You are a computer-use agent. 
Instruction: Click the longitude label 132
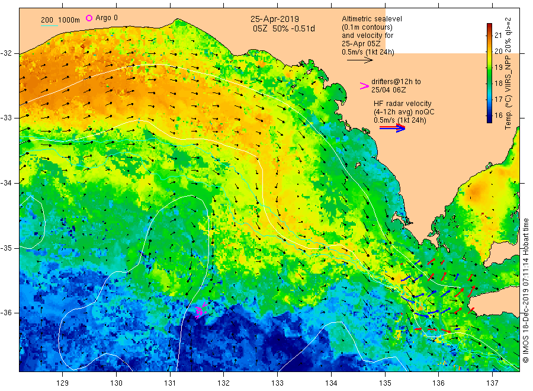click(224, 383)
